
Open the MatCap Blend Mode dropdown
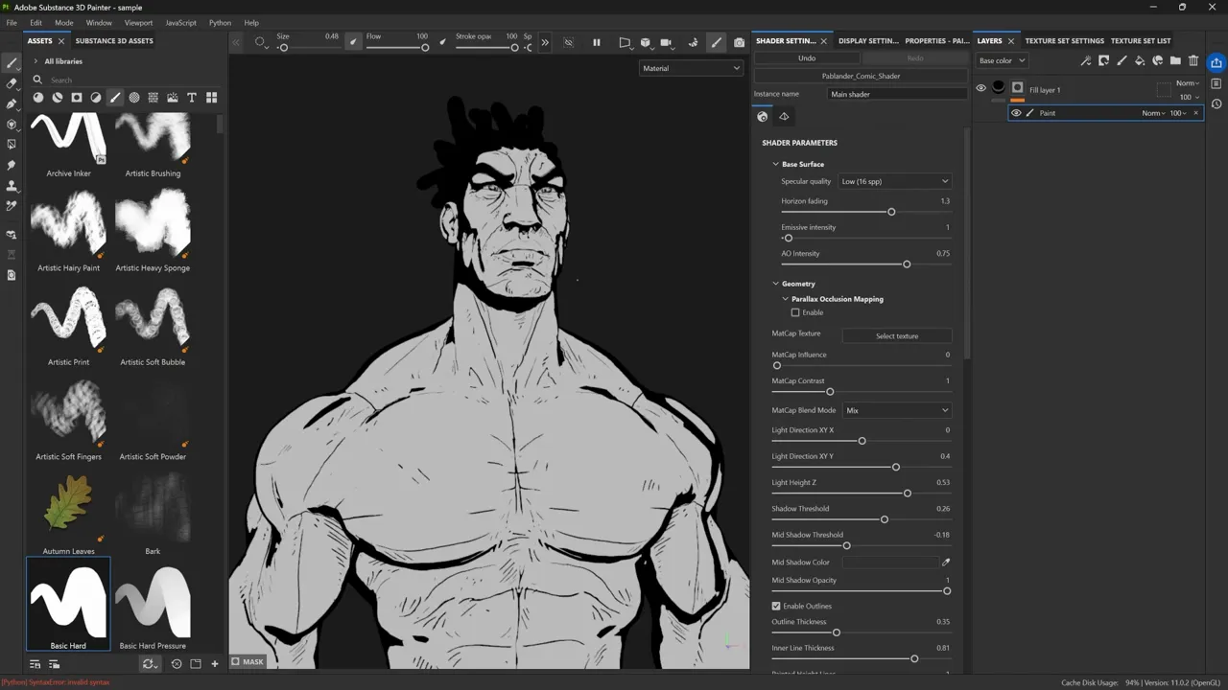click(x=896, y=410)
